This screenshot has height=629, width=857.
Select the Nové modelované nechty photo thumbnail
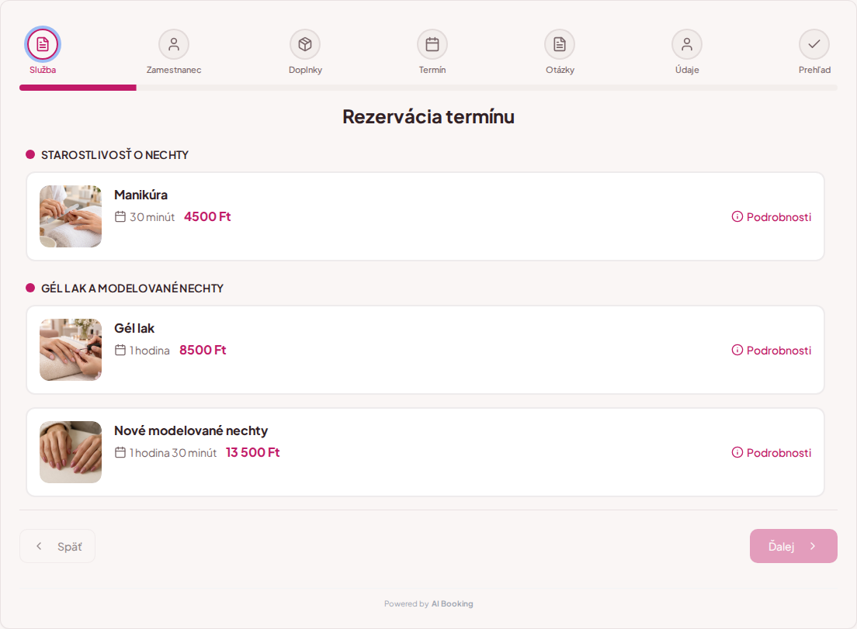click(71, 451)
